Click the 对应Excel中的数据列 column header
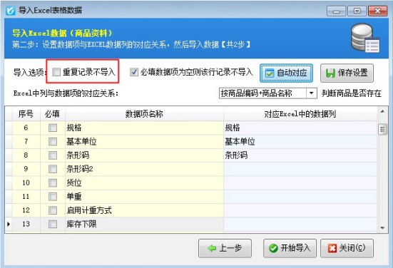The image size is (393, 268). [300, 114]
